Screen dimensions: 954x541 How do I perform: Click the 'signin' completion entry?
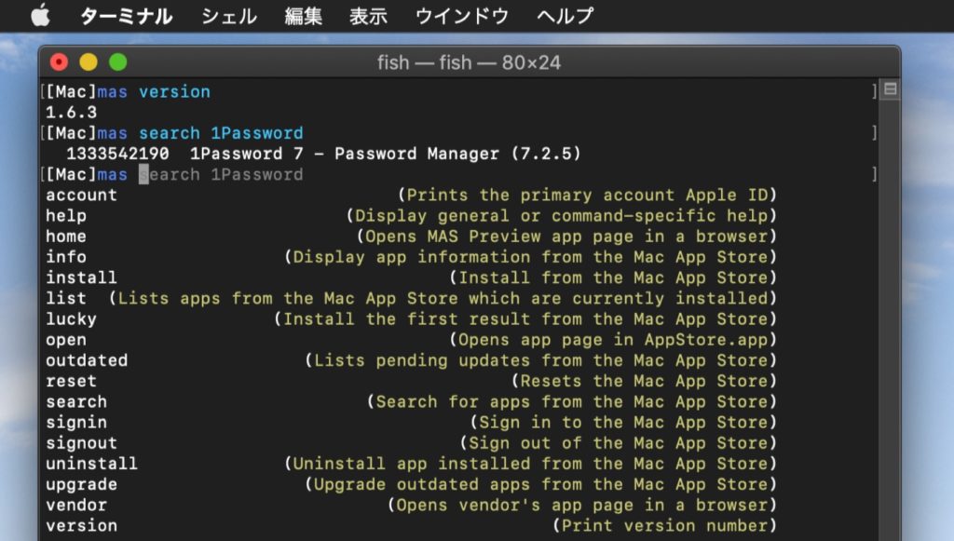pyautogui.click(x=76, y=423)
